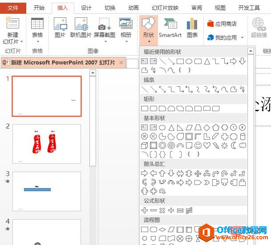Open the 开发工具 ribbon tab
This screenshot has width=271, height=245.
point(249,8)
